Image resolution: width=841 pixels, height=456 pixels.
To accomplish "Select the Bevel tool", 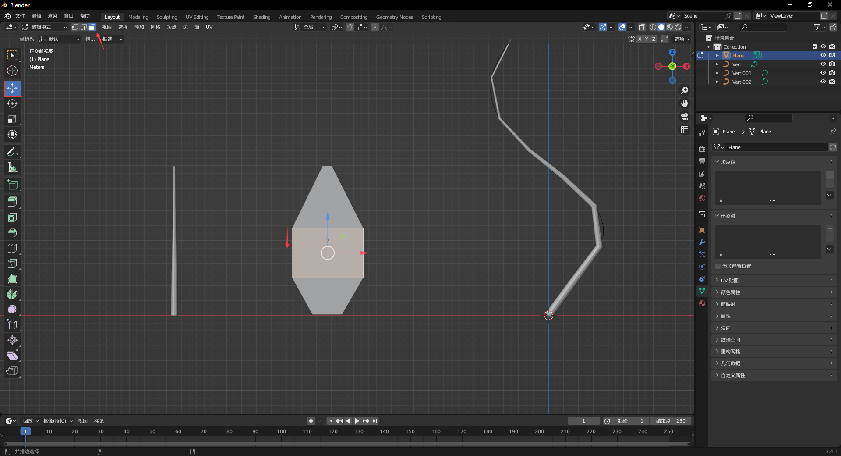I will (12, 233).
